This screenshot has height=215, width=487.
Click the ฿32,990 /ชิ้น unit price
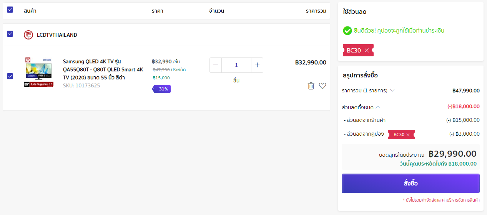click(166, 61)
